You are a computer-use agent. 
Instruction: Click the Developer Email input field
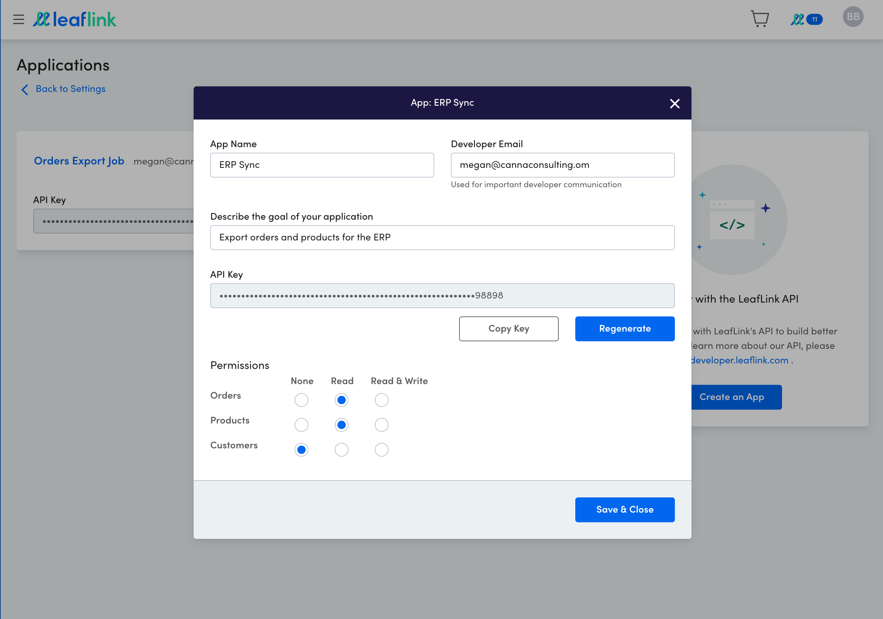click(562, 164)
